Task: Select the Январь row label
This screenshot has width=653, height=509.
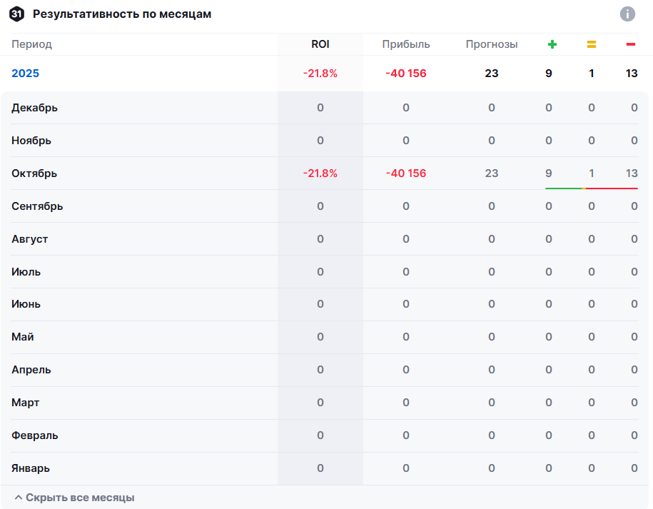Action: 31,468
